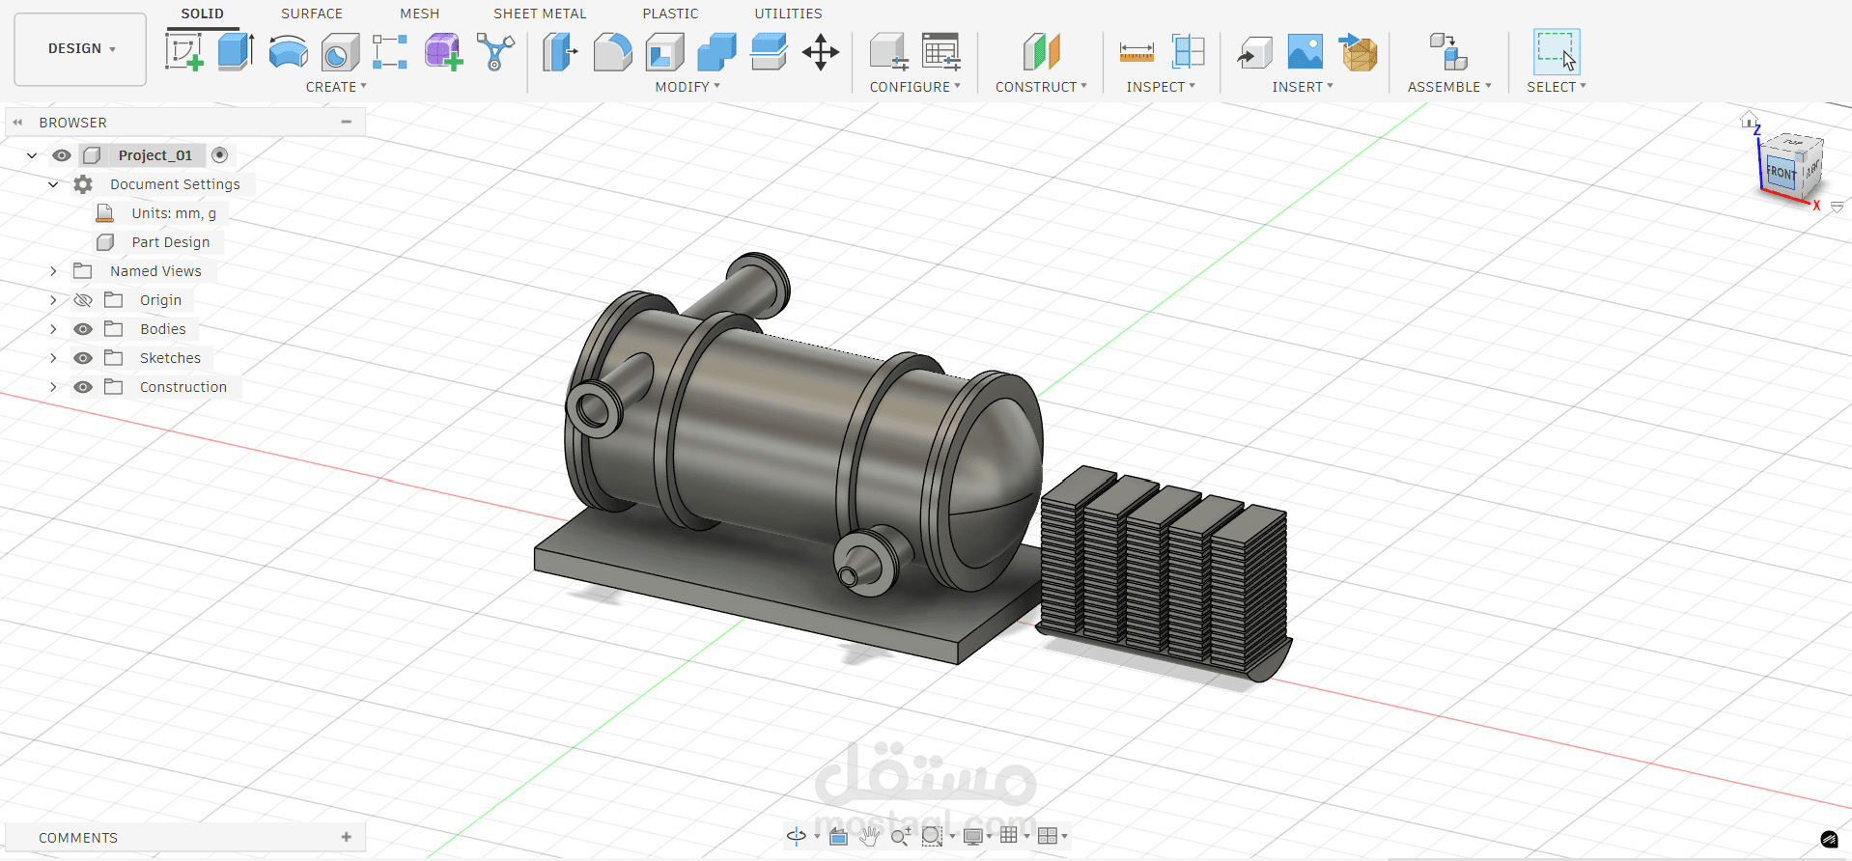Open the ASSEMBLE dropdown menu
The image size is (1852, 861).
pyautogui.click(x=1449, y=87)
